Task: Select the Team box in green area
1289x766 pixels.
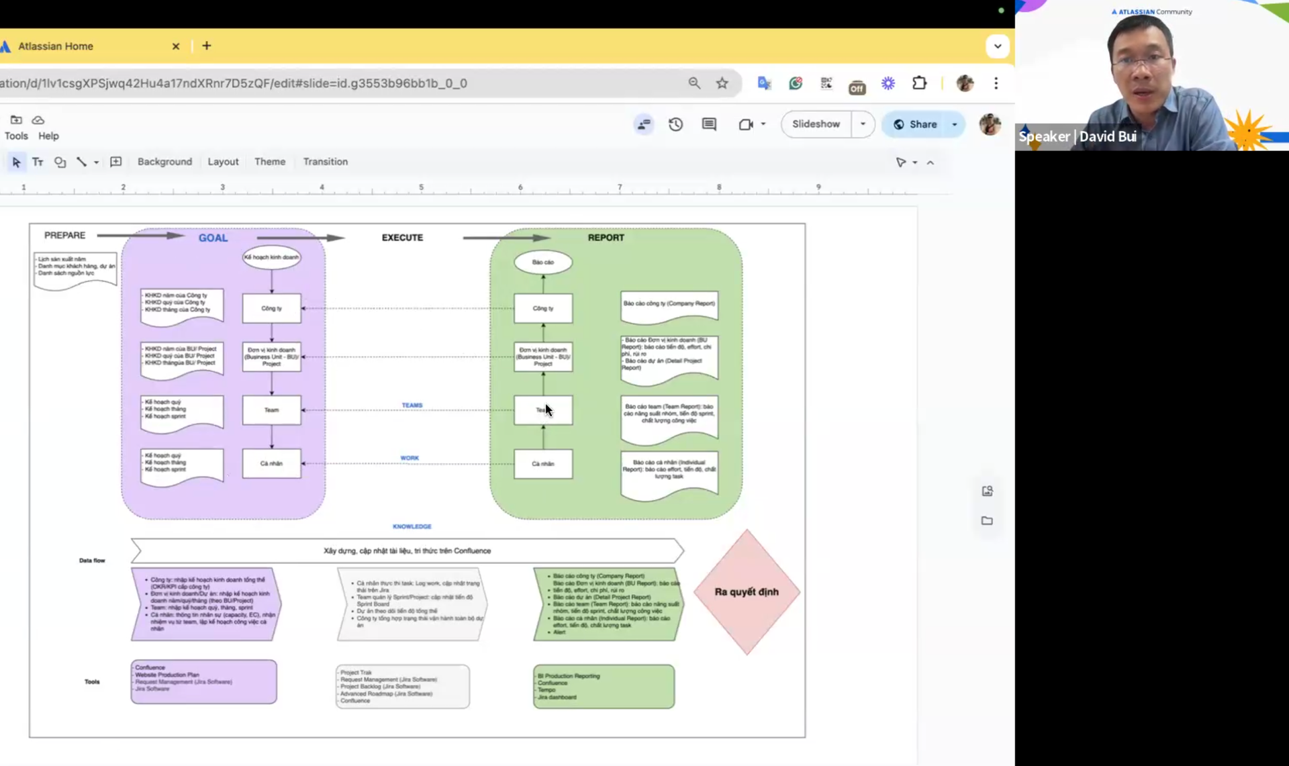Action: [543, 410]
